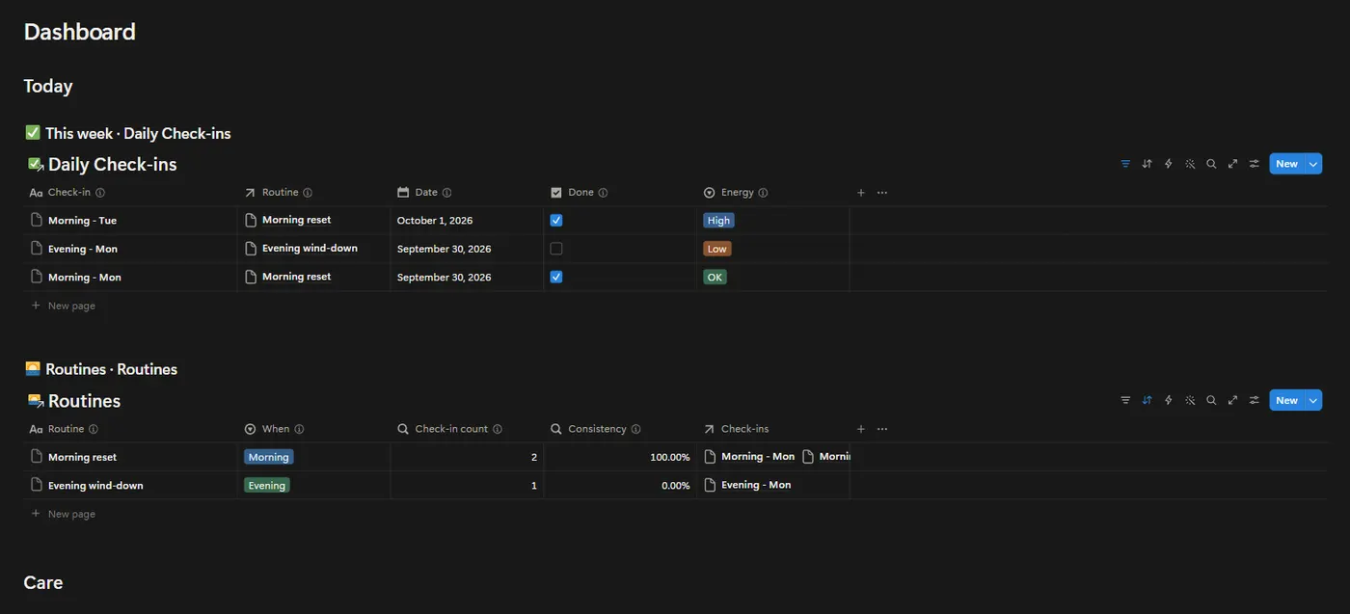Open the Low energy select for Evening - Mon
This screenshot has width=1350, height=614.
tap(717, 249)
